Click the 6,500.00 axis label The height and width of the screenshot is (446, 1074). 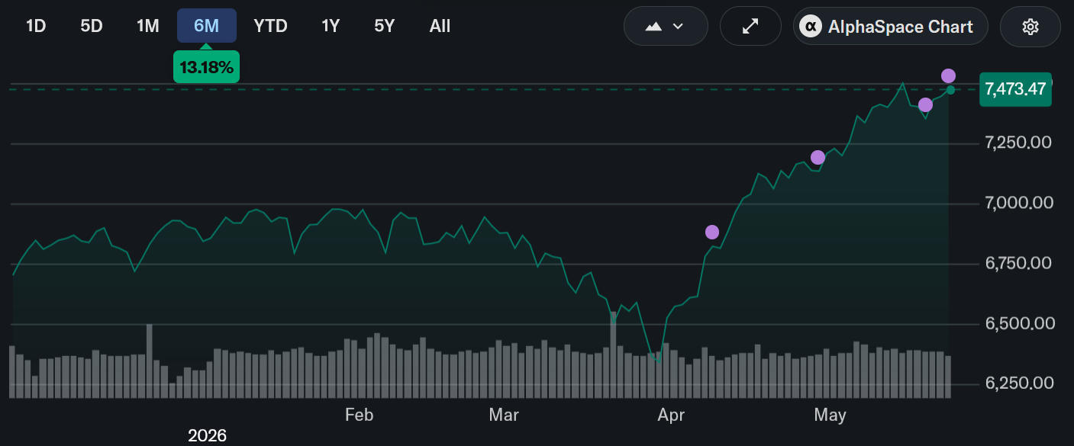pos(1019,323)
